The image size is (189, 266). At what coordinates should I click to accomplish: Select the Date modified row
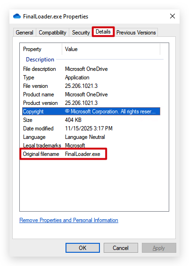(x=91, y=129)
